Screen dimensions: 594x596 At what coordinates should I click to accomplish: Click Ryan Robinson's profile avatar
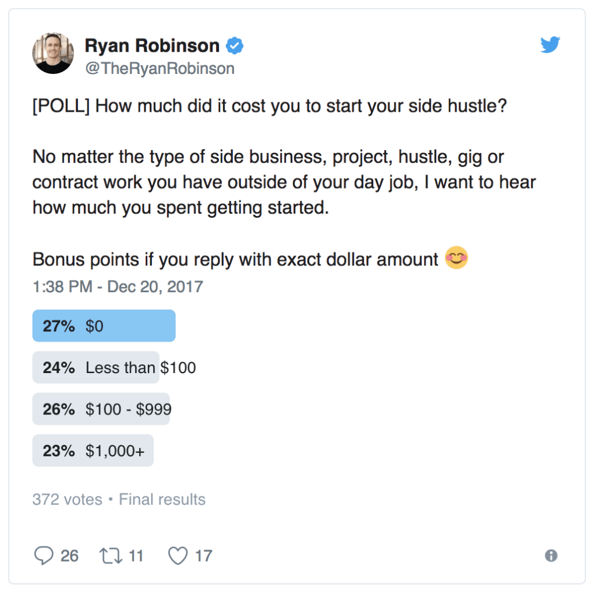[52, 52]
